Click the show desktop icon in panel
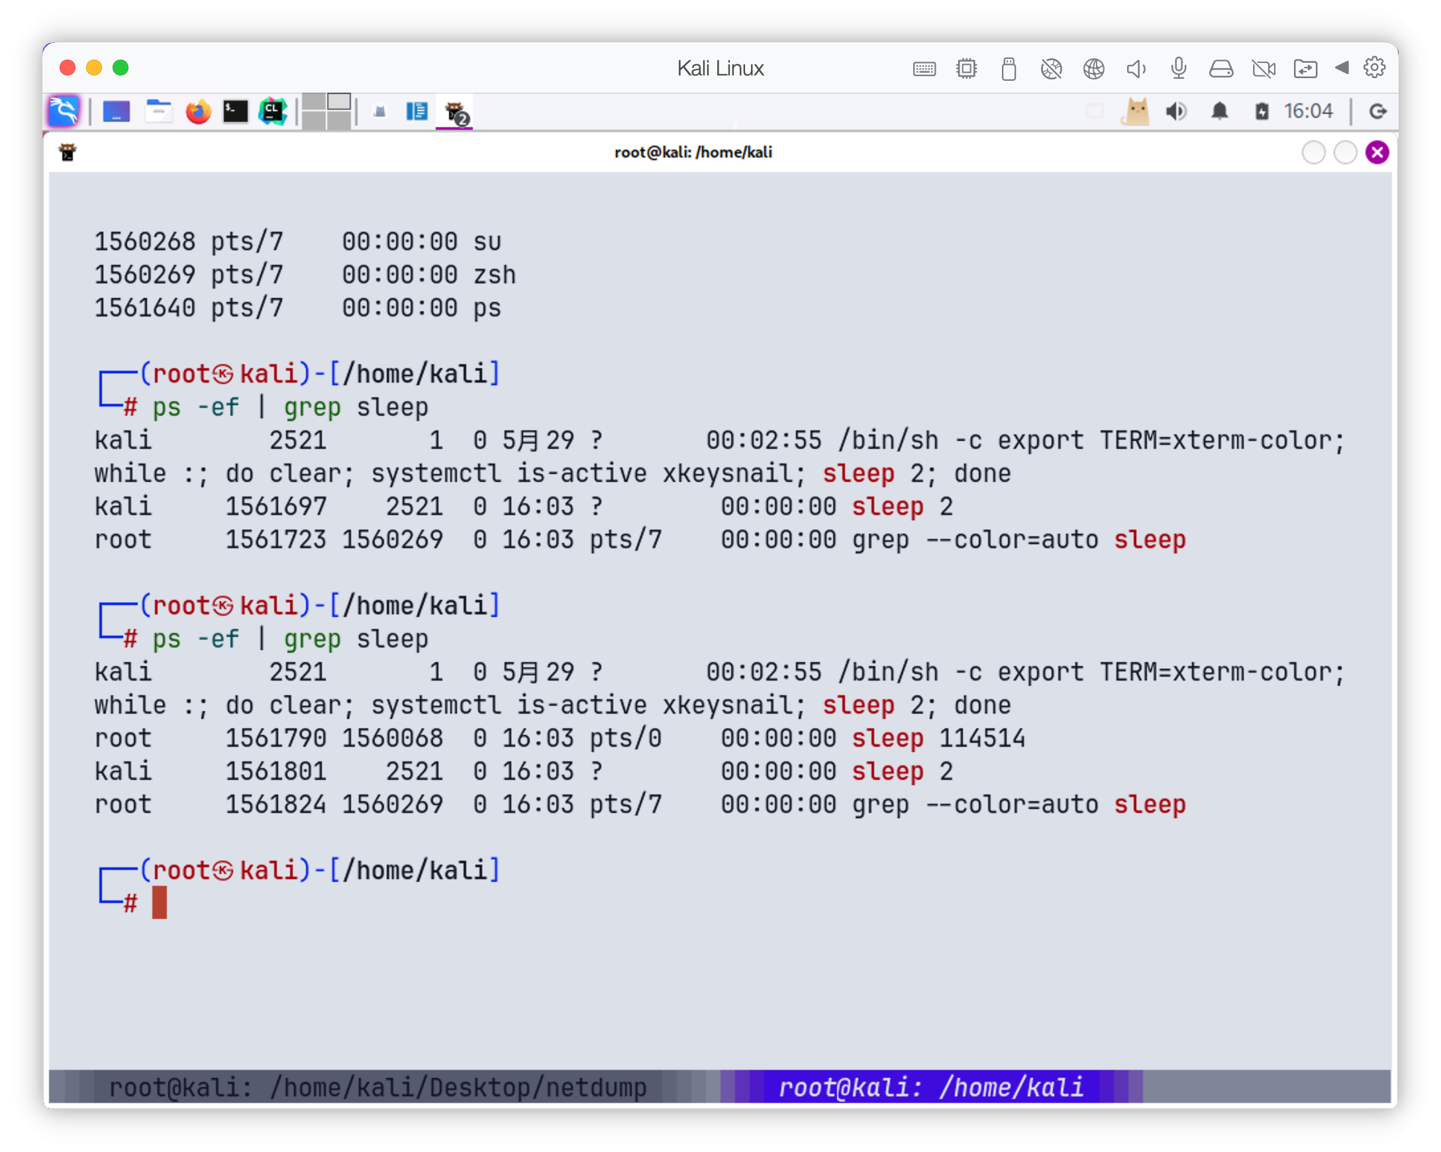This screenshot has width=1441, height=1152. [117, 111]
